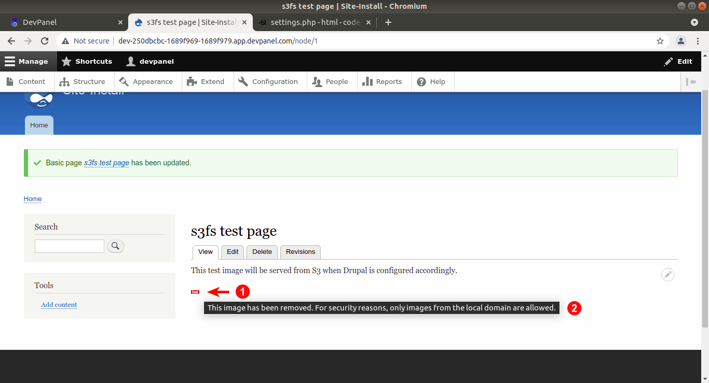Toggle the toolbar orientation icon

coord(691,81)
